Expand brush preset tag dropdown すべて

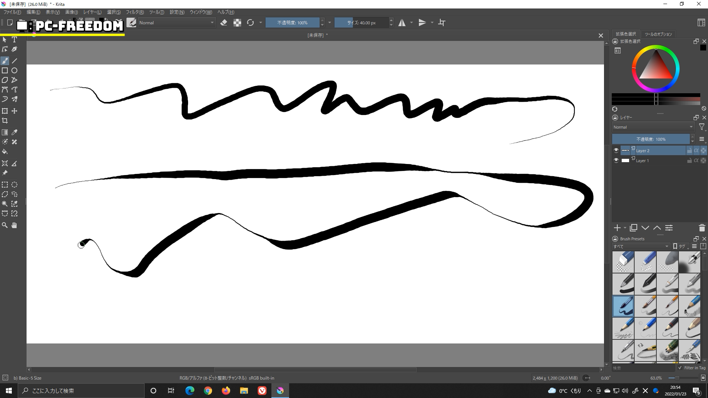(x=641, y=246)
